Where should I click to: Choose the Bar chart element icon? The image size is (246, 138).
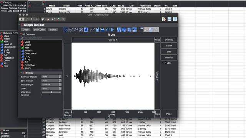point(97,30)
